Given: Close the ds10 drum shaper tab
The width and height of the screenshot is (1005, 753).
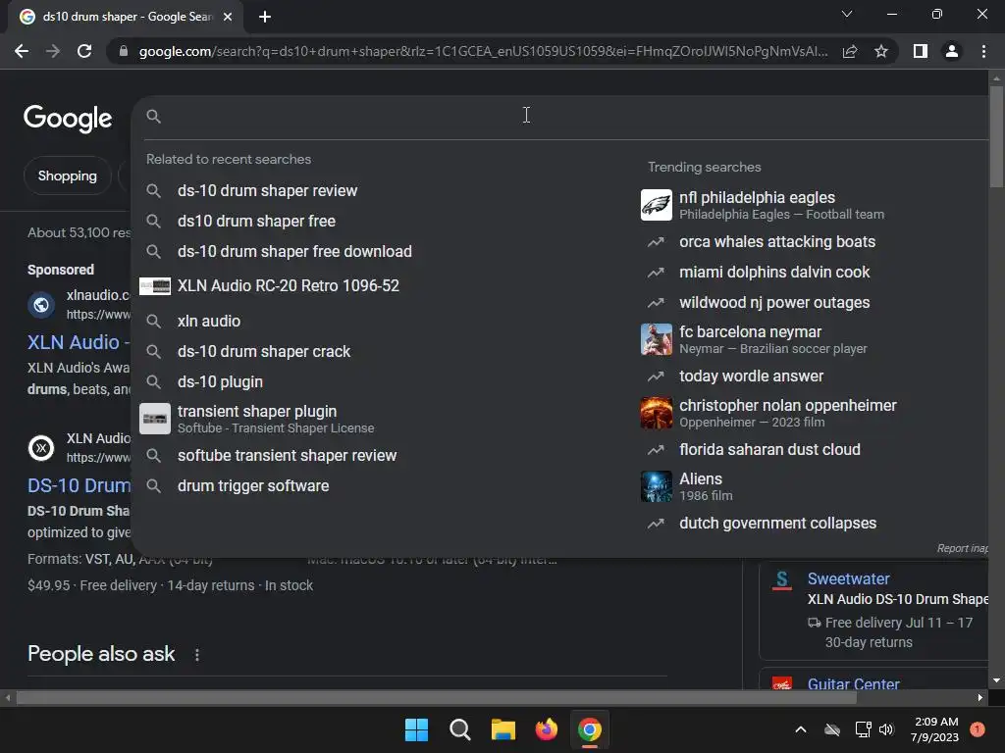Looking at the screenshot, I should (228, 17).
